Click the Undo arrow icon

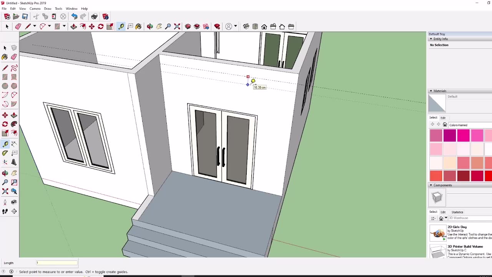74,17
